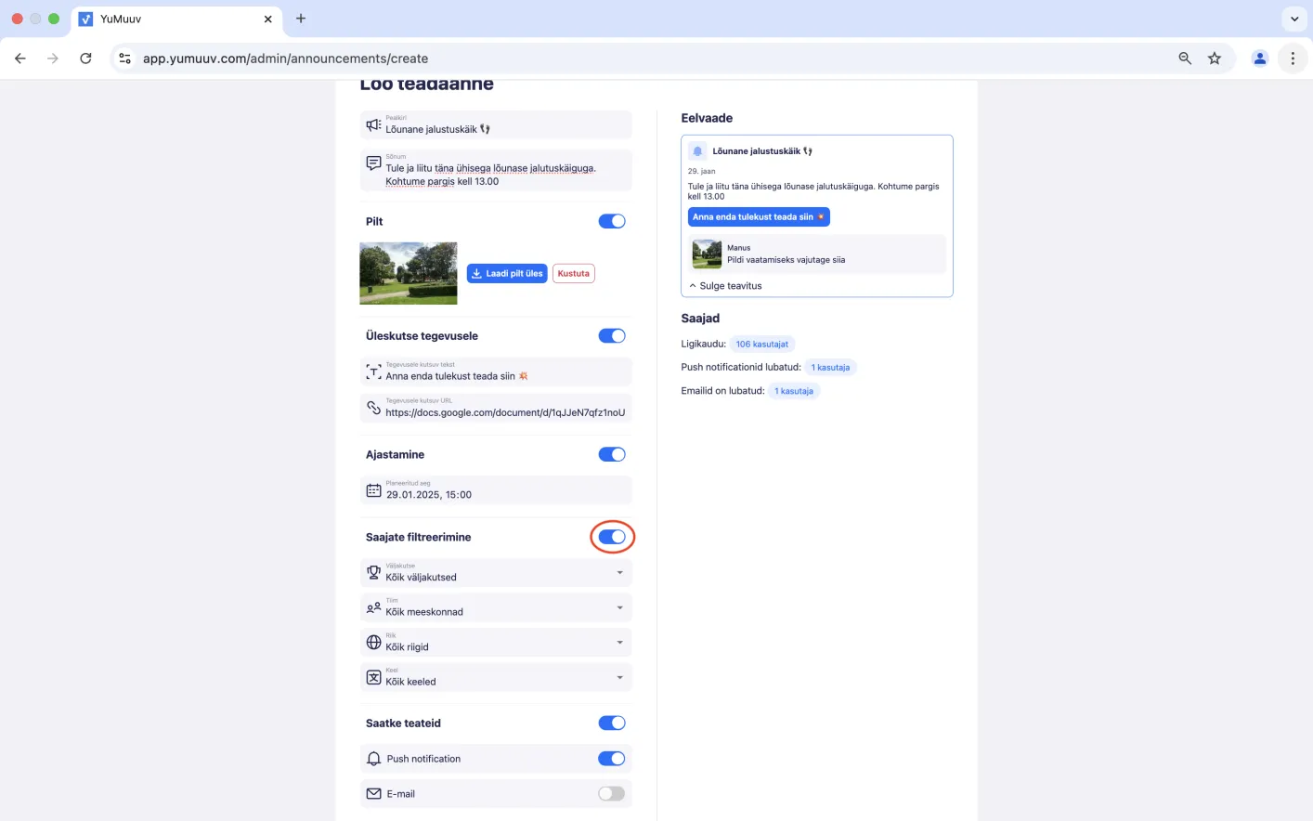Viewport: 1313px width, 821px height.
Task: Click the uploaded park image thumbnail
Action: tap(409, 273)
